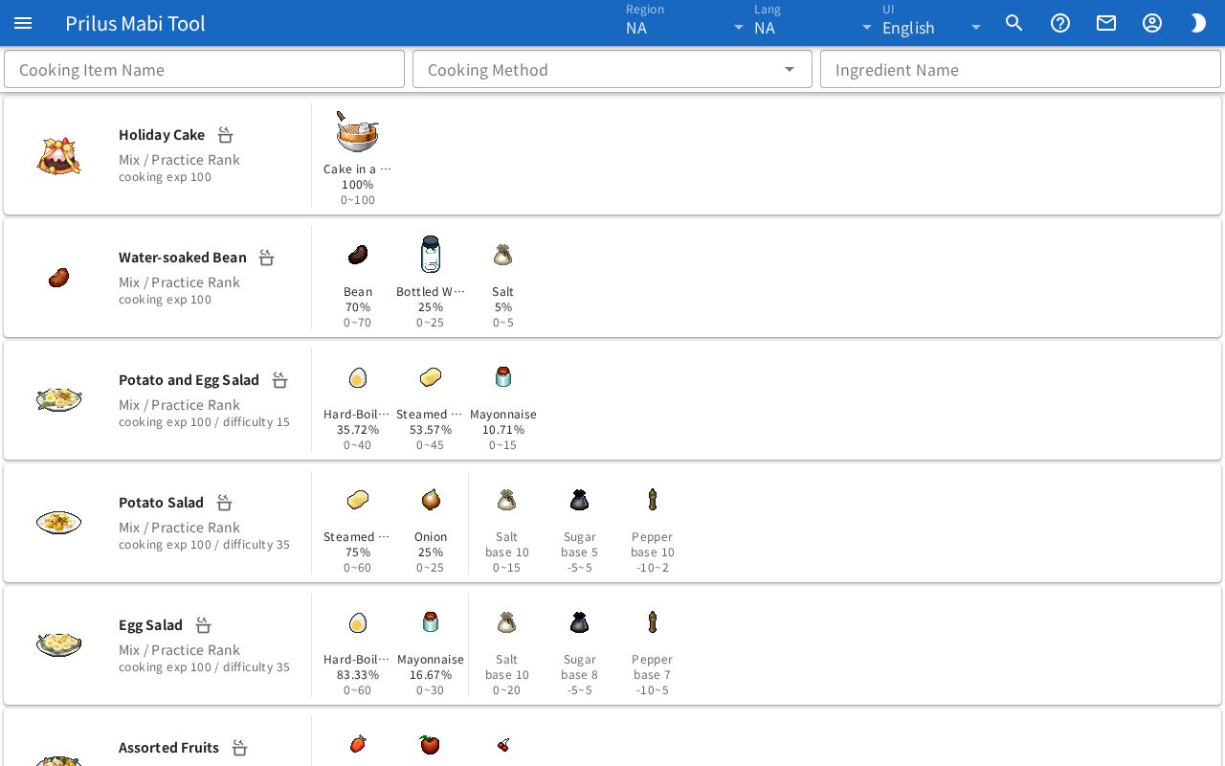Select the Bottled Water ingredient icon
This screenshot has width=1225, height=766.
point(431,255)
